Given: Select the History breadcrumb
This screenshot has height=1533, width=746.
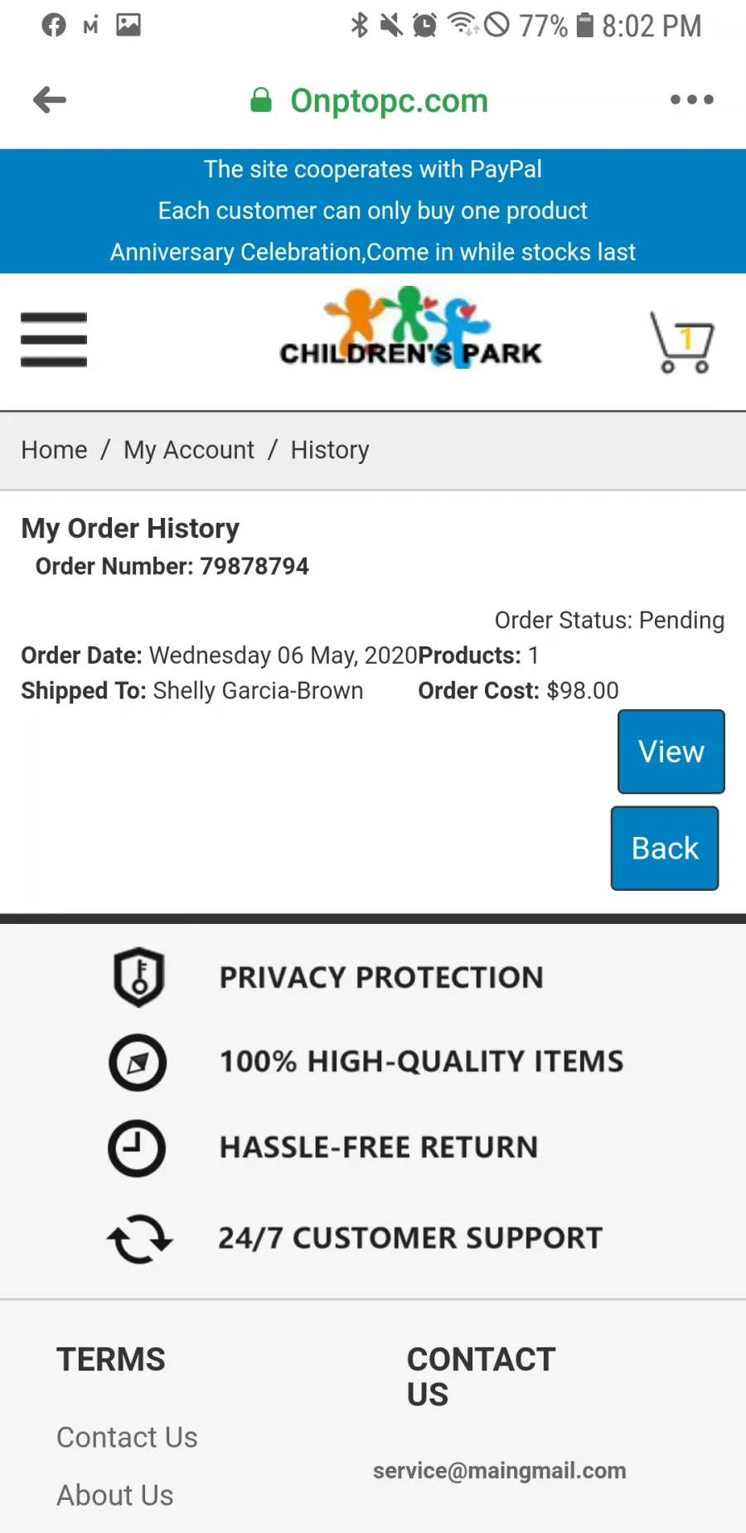Looking at the screenshot, I should pyautogui.click(x=330, y=450).
